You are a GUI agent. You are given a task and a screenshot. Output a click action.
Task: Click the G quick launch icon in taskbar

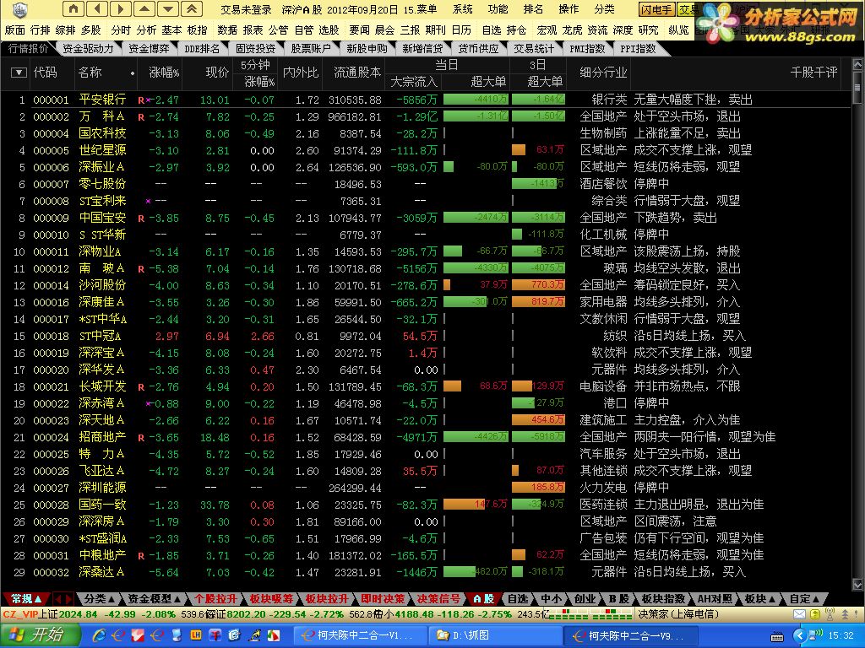pos(235,635)
